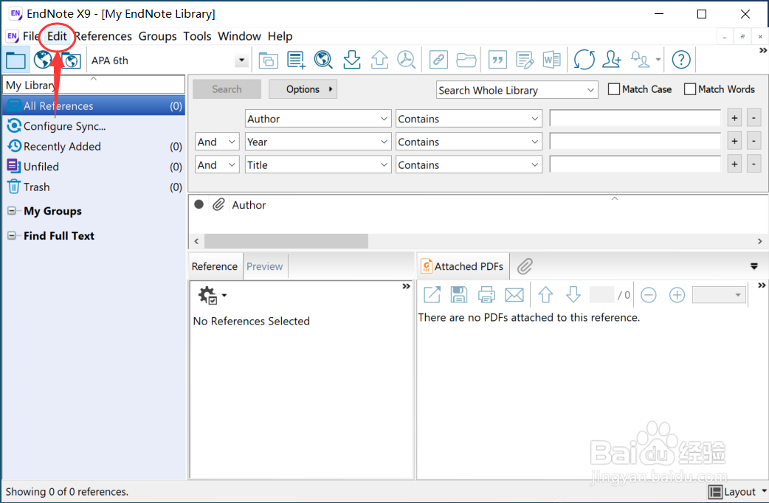Open Help question-mark icon
This screenshot has width=769, height=503.
point(680,60)
